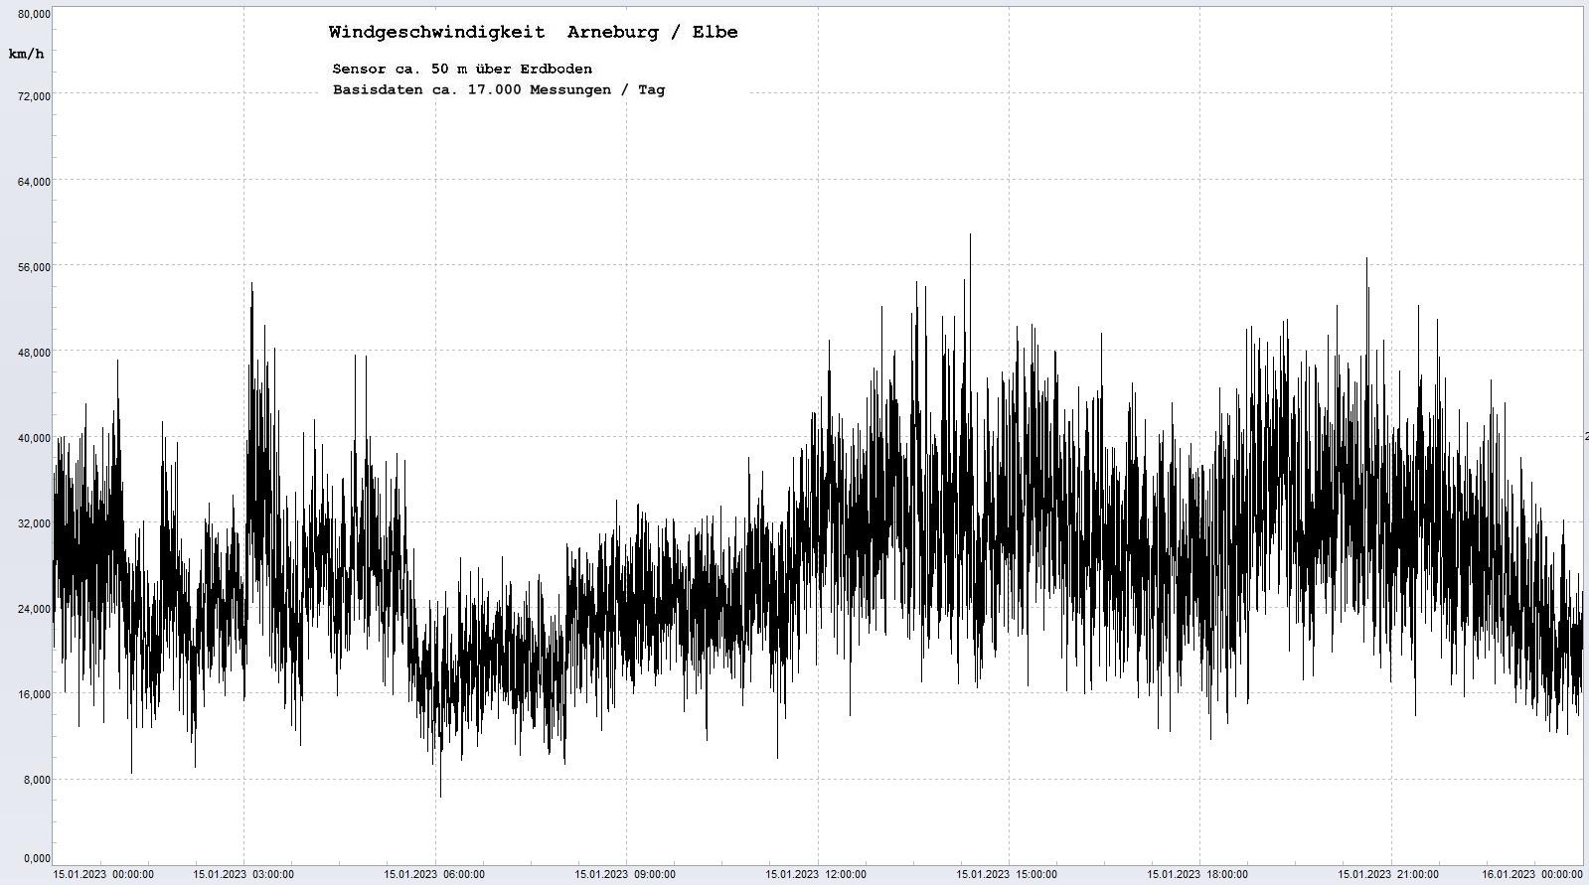The height and width of the screenshot is (885, 1589).
Task: Click the 64,000 y-axis label
Action: (35, 182)
